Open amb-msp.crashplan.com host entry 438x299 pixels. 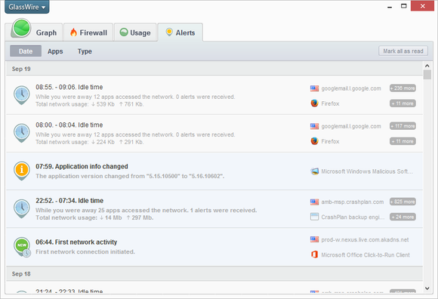pyautogui.click(x=353, y=202)
